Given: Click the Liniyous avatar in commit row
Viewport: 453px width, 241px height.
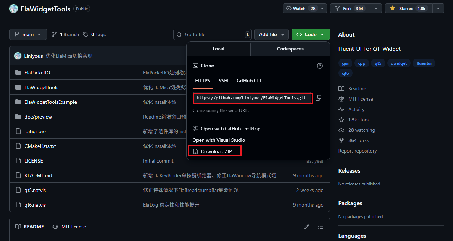Looking at the screenshot, I should click(18, 56).
